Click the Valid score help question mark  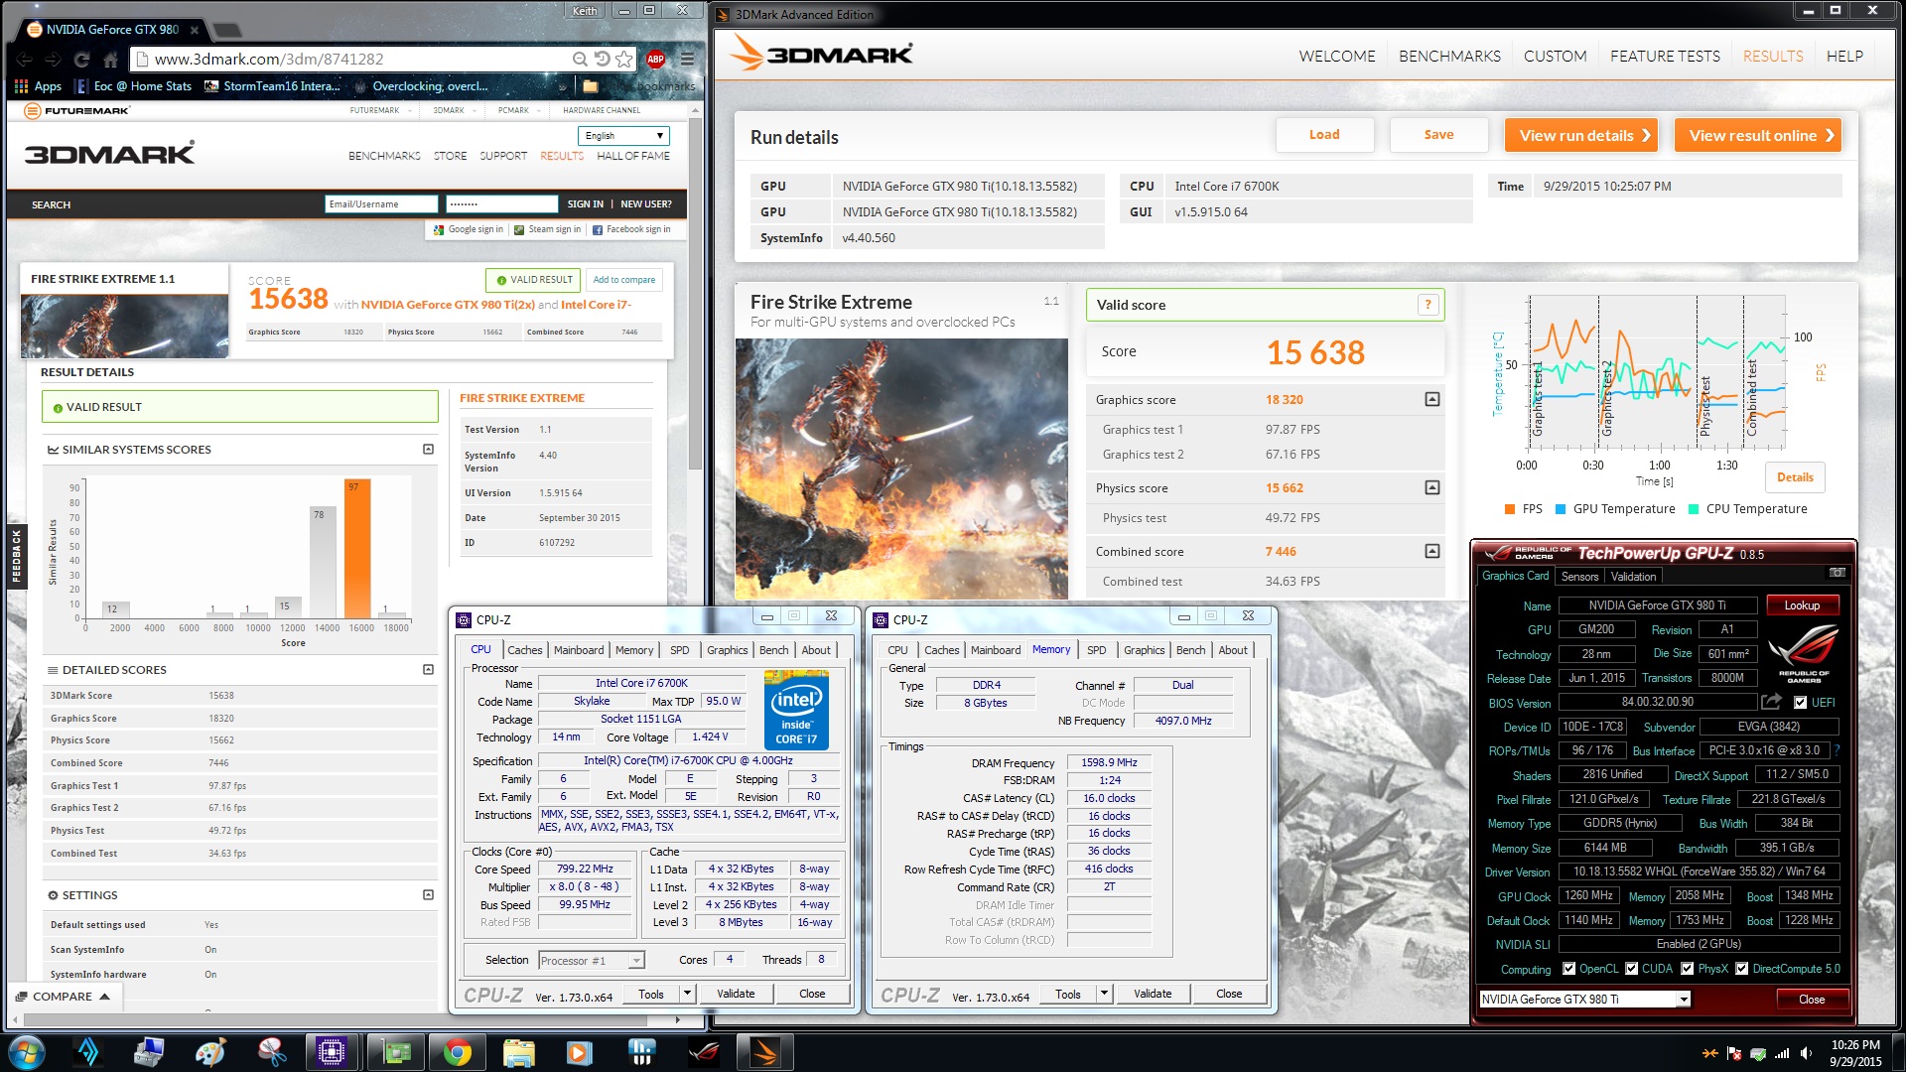pos(1428,305)
